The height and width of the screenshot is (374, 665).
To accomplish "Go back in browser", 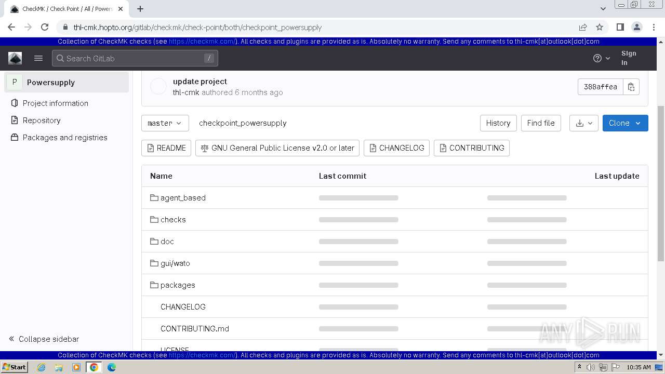I will 11,27.
